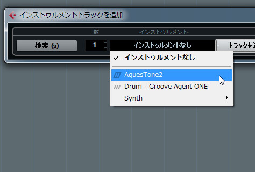Expand the Synth submenu arrow
Screen dimensions: 255x172
[x=227, y=98]
